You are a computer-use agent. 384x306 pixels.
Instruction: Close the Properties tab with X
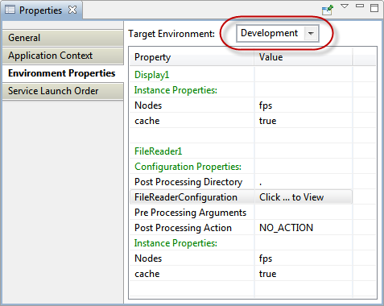tap(72, 10)
